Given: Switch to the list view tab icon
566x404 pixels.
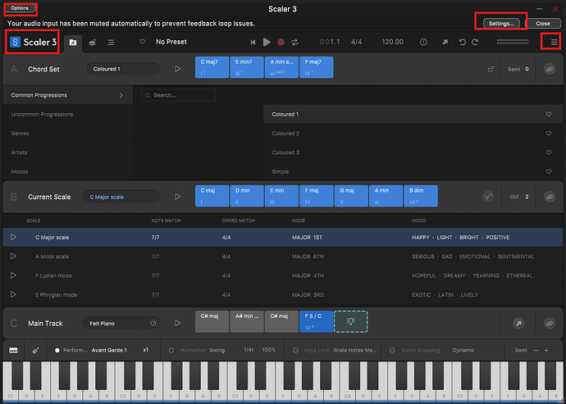Looking at the screenshot, I should point(112,43).
